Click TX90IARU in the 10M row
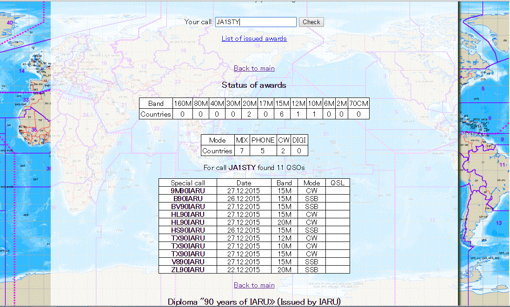510x307 pixels. [188, 246]
